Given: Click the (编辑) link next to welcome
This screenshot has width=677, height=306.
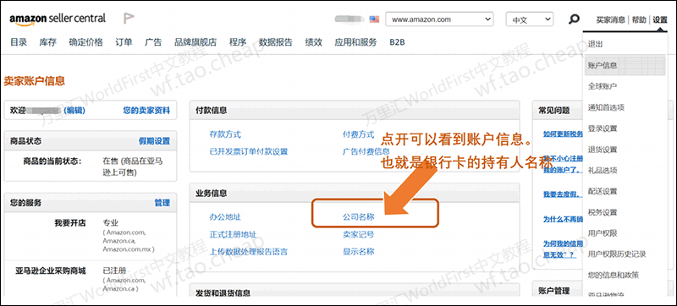Looking at the screenshot, I should [74, 111].
